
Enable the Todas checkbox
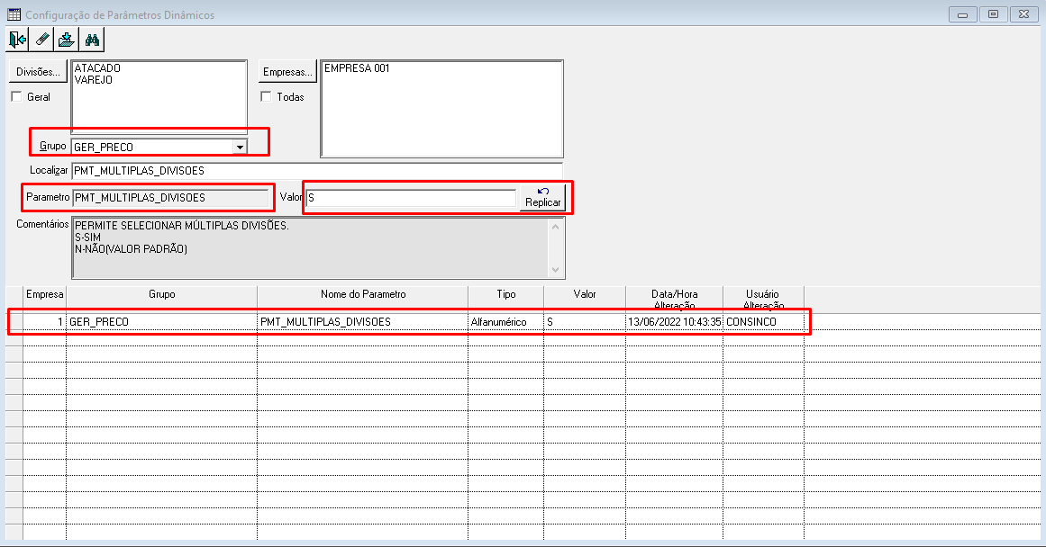pyautogui.click(x=266, y=96)
